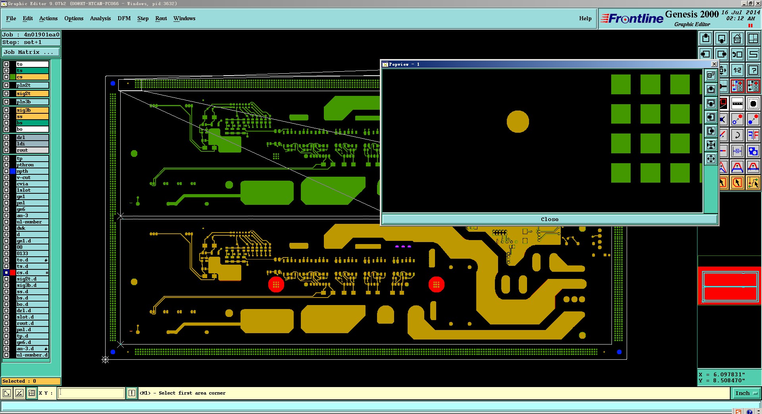This screenshot has height=414, width=762.
Task: Click green color swatch of cs layer
Action: click(13, 77)
